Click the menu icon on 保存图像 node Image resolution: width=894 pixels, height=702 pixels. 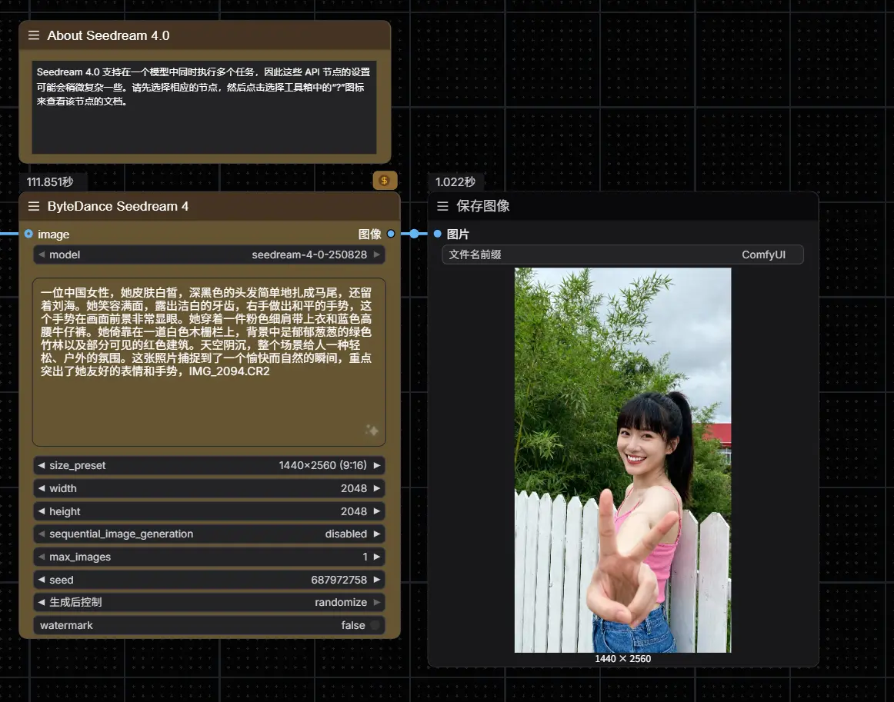(442, 206)
